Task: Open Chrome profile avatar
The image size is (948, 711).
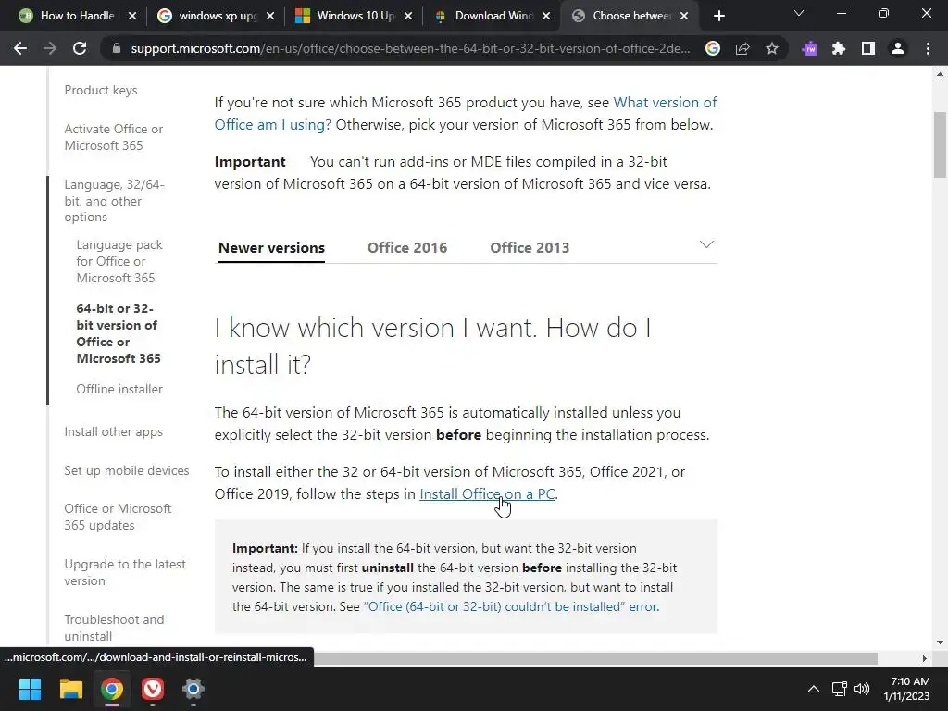Action: coord(898,48)
